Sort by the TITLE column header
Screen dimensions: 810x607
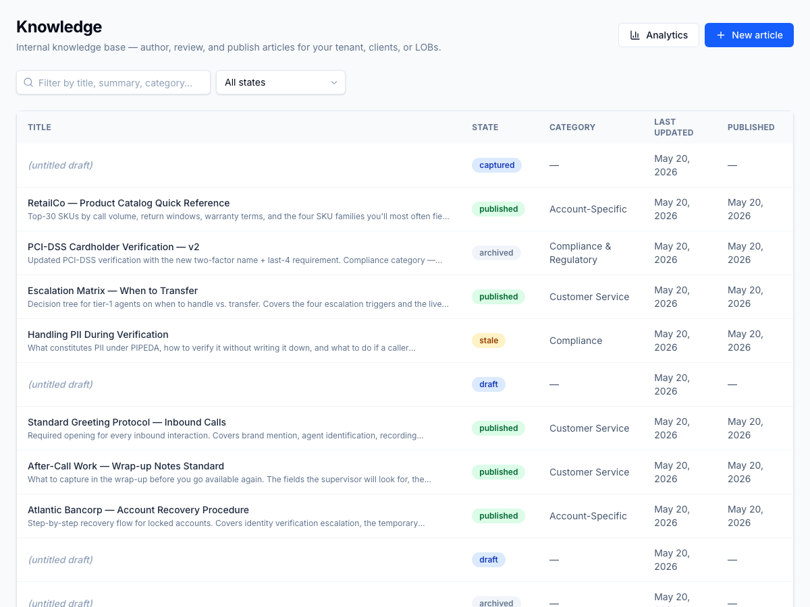(39, 127)
